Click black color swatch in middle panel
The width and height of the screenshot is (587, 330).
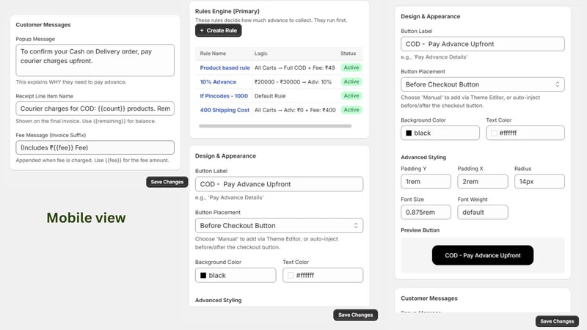point(203,276)
